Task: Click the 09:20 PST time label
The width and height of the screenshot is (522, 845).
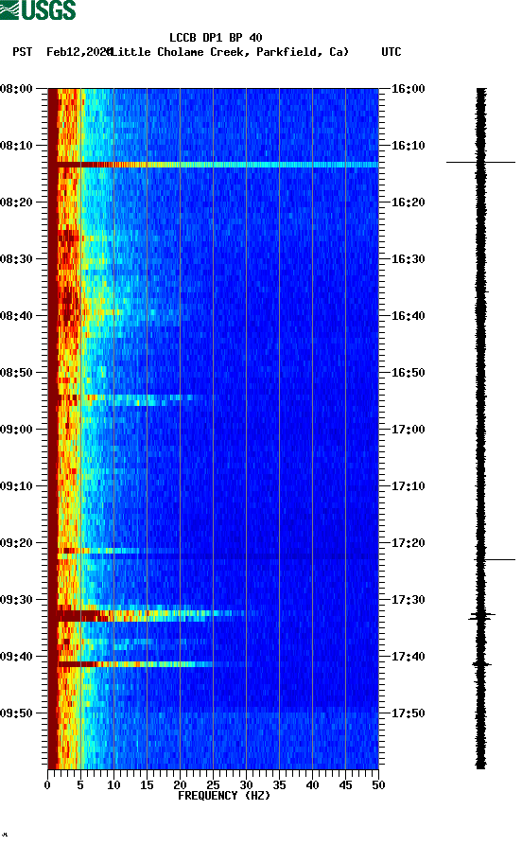Action: [17, 543]
